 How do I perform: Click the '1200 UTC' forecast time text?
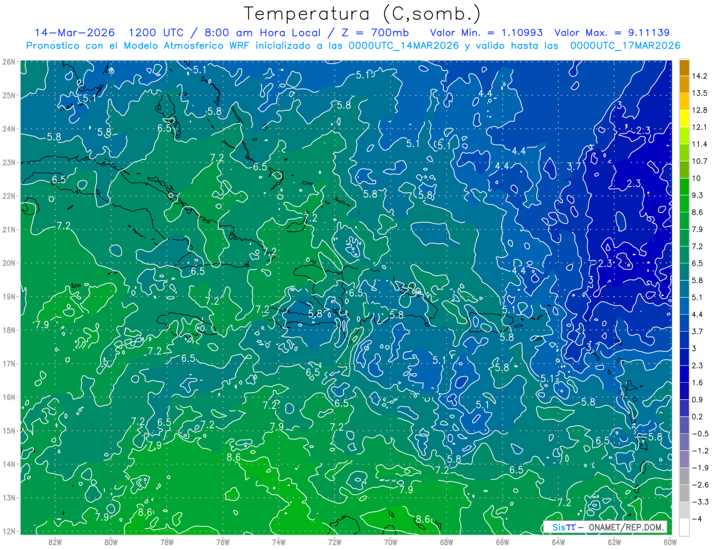pyautogui.click(x=158, y=33)
